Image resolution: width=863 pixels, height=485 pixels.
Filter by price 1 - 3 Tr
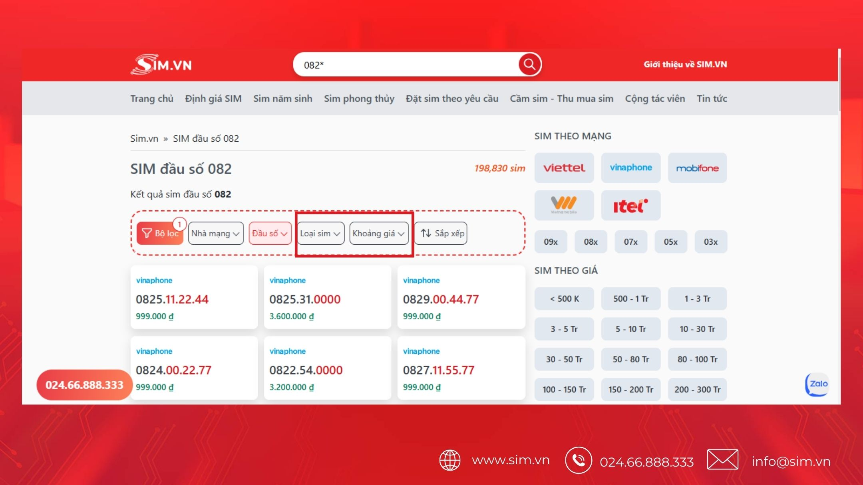697,299
